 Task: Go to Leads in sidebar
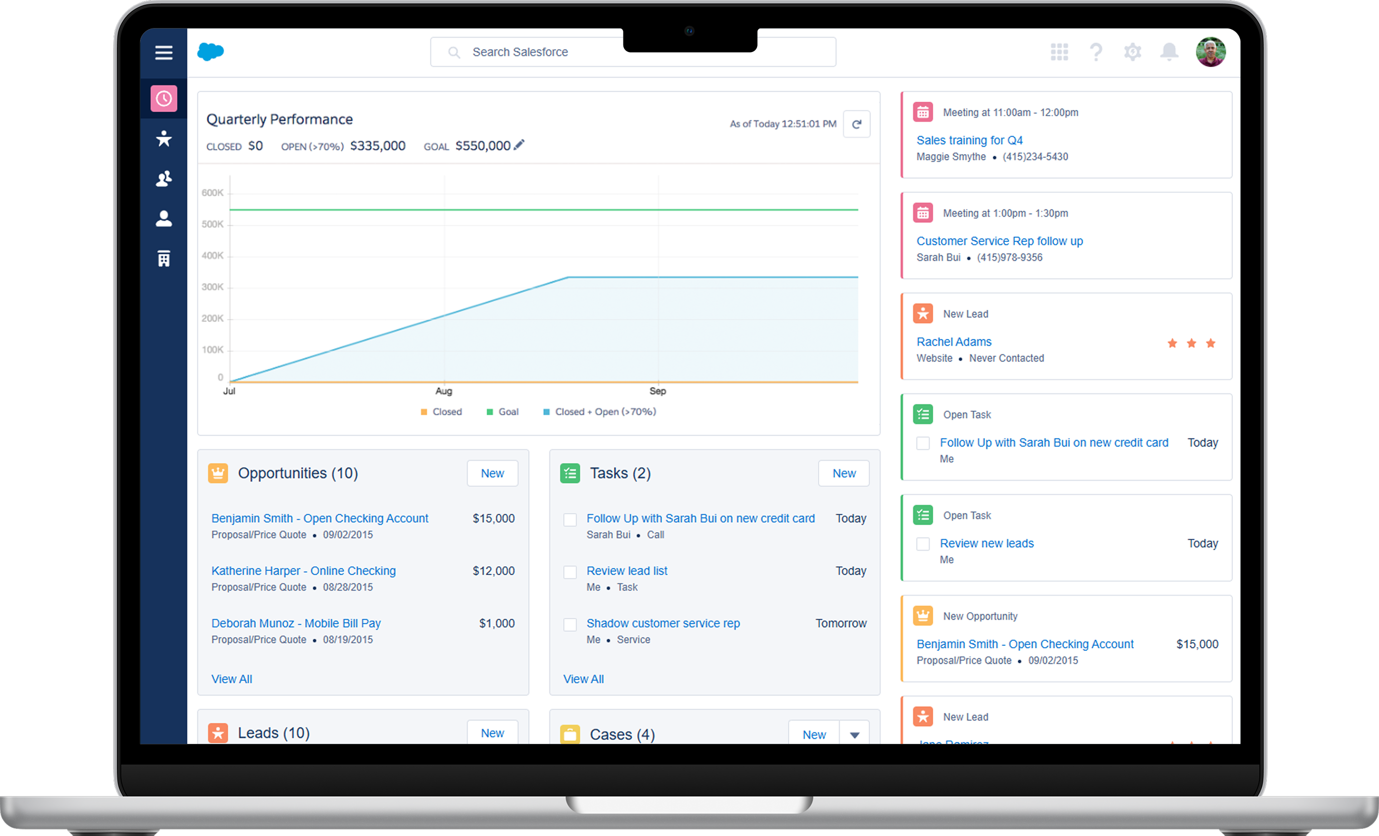(164, 138)
